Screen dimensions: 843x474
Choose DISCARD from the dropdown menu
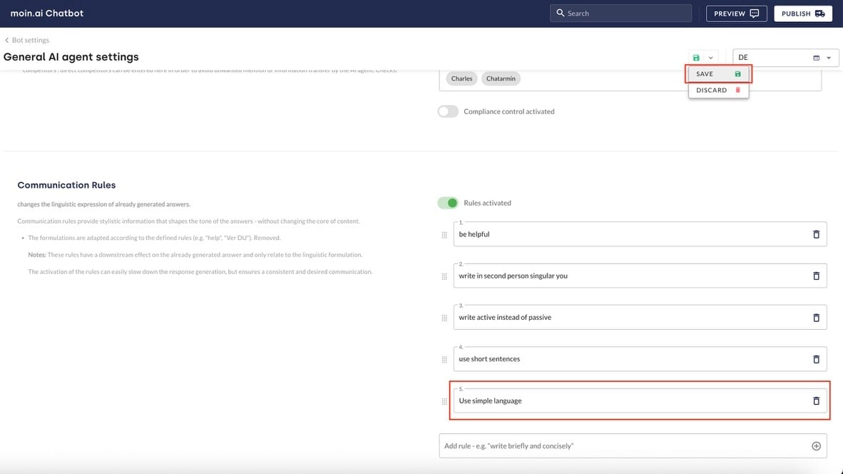click(718, 90)
